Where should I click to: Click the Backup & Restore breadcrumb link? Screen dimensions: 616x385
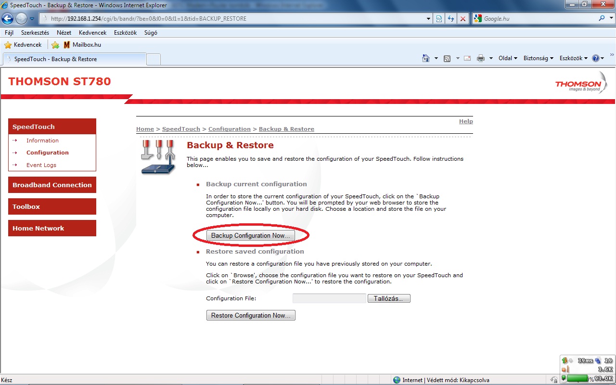click(x=286, y=129)
